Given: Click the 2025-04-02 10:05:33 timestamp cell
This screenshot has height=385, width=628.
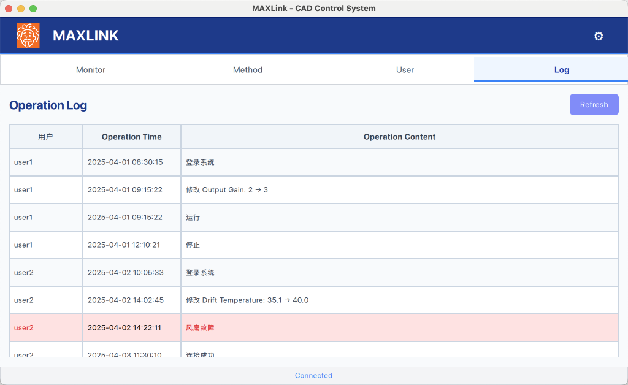Looking at the screenshot, I should (125, 273).
